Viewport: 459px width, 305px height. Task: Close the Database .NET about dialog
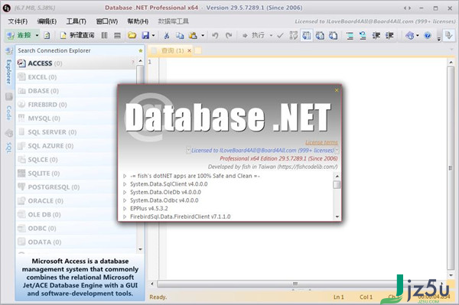point(337,90)
